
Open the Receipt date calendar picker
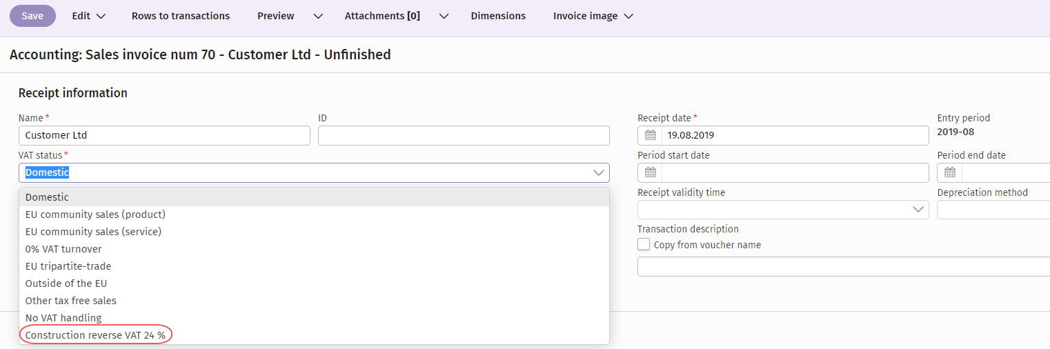point(650,135)
